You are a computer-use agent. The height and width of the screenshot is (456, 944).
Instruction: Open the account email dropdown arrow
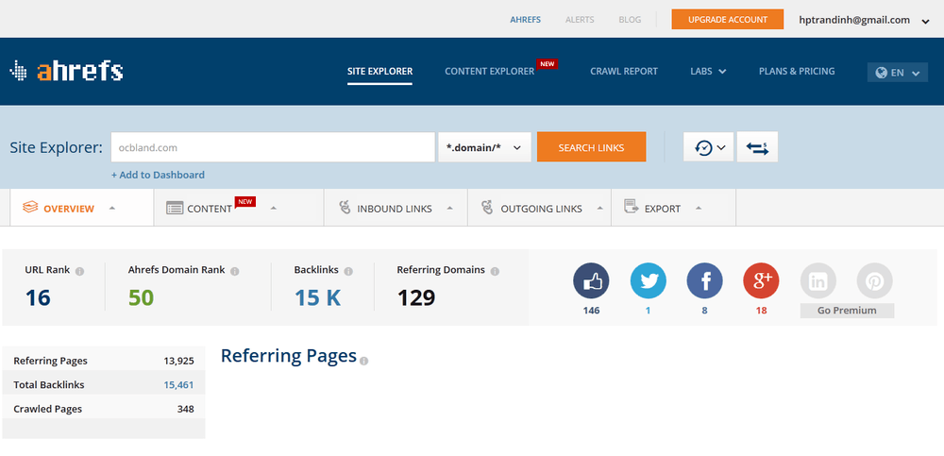click(x=926, y=22)
